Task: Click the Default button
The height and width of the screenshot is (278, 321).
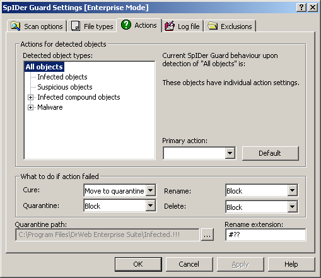Action: pos(271,153)
